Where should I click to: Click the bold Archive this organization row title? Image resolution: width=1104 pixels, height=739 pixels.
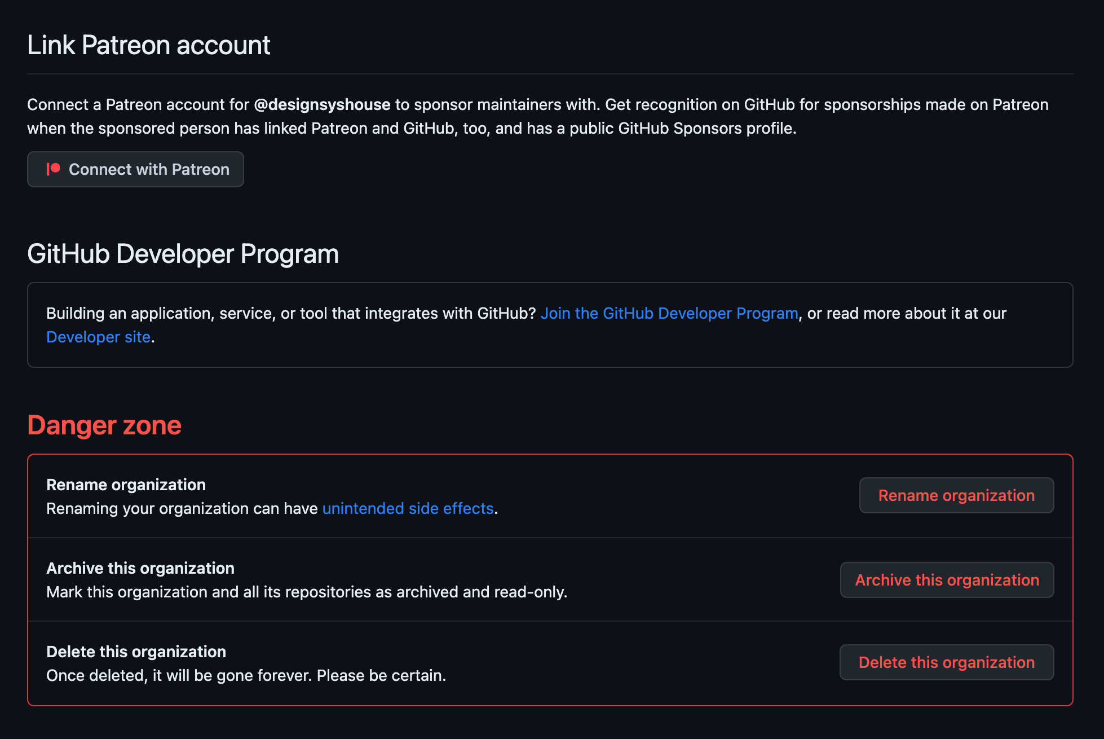140,568
